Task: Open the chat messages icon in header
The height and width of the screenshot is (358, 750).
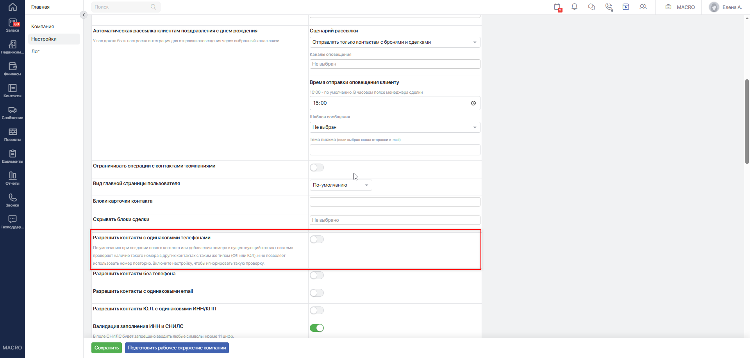Action: point(591,7)
